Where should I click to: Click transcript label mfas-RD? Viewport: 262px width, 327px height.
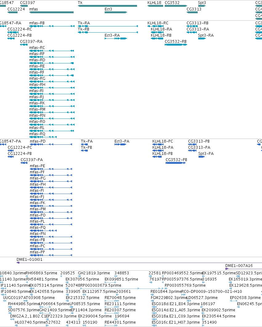click(37, 60)
